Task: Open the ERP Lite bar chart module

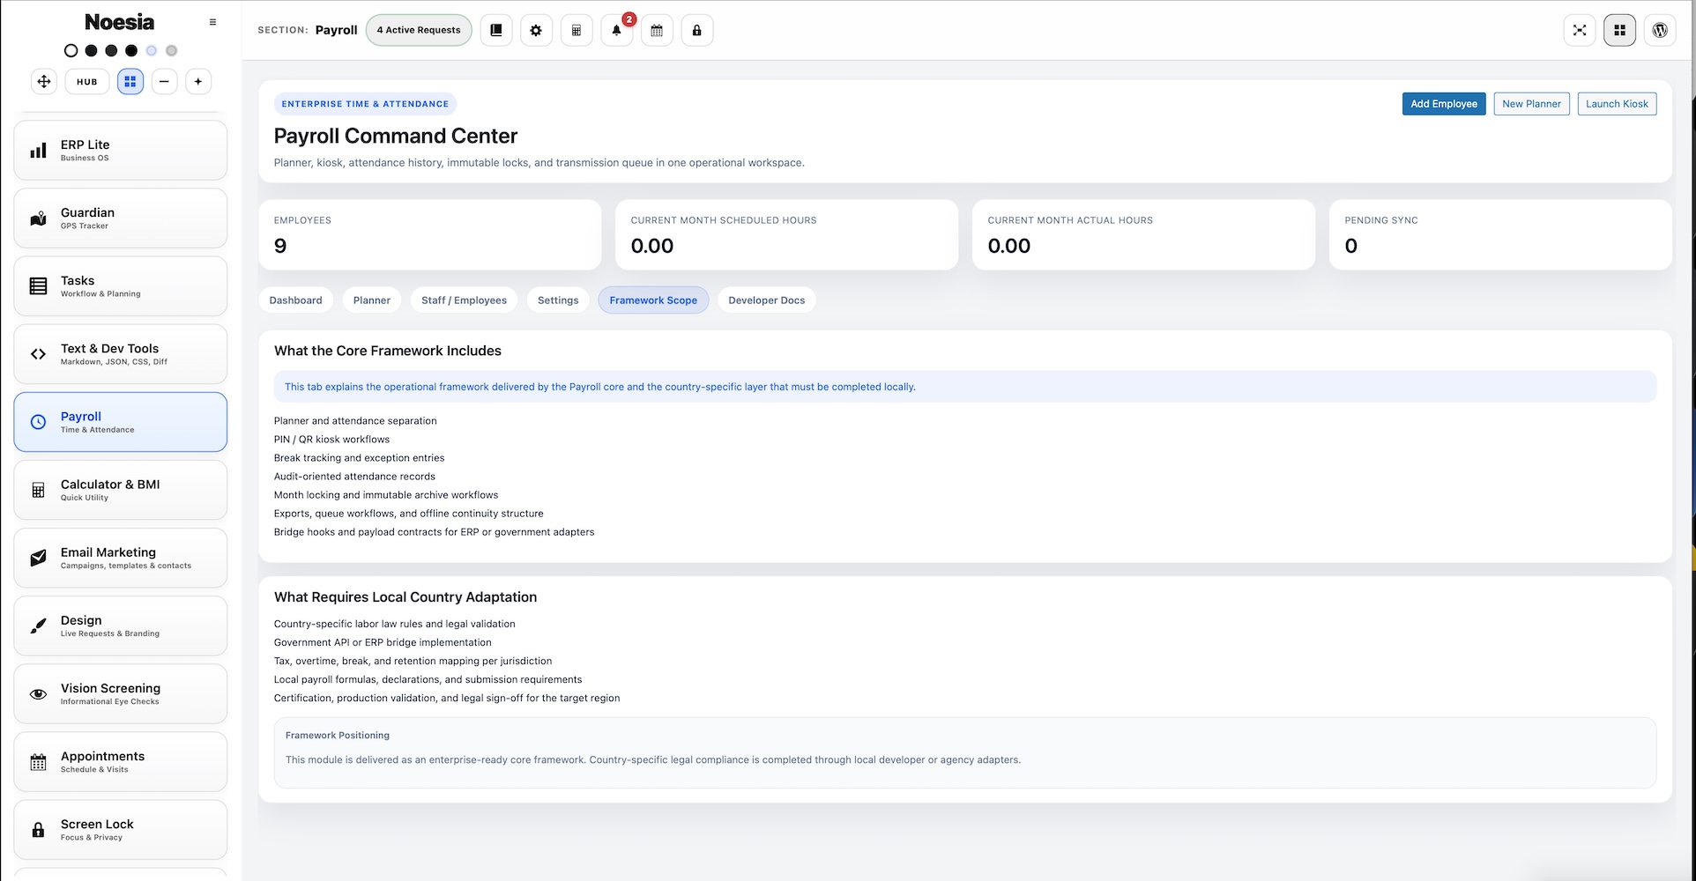Action: tap(121, 151)
